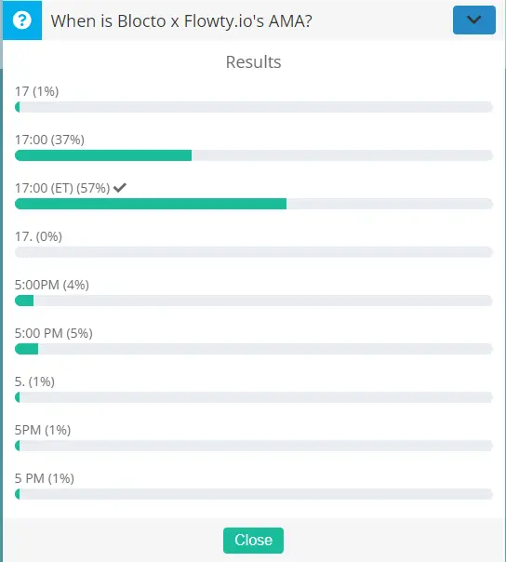
Task: Click the 5. (1%) result bar
Action: pos(254,397)
